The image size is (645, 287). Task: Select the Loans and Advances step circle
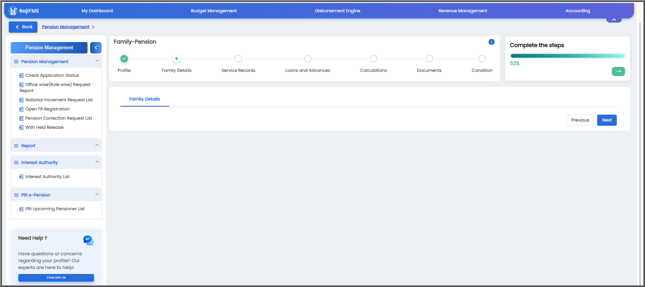click(x=308, y=59)
